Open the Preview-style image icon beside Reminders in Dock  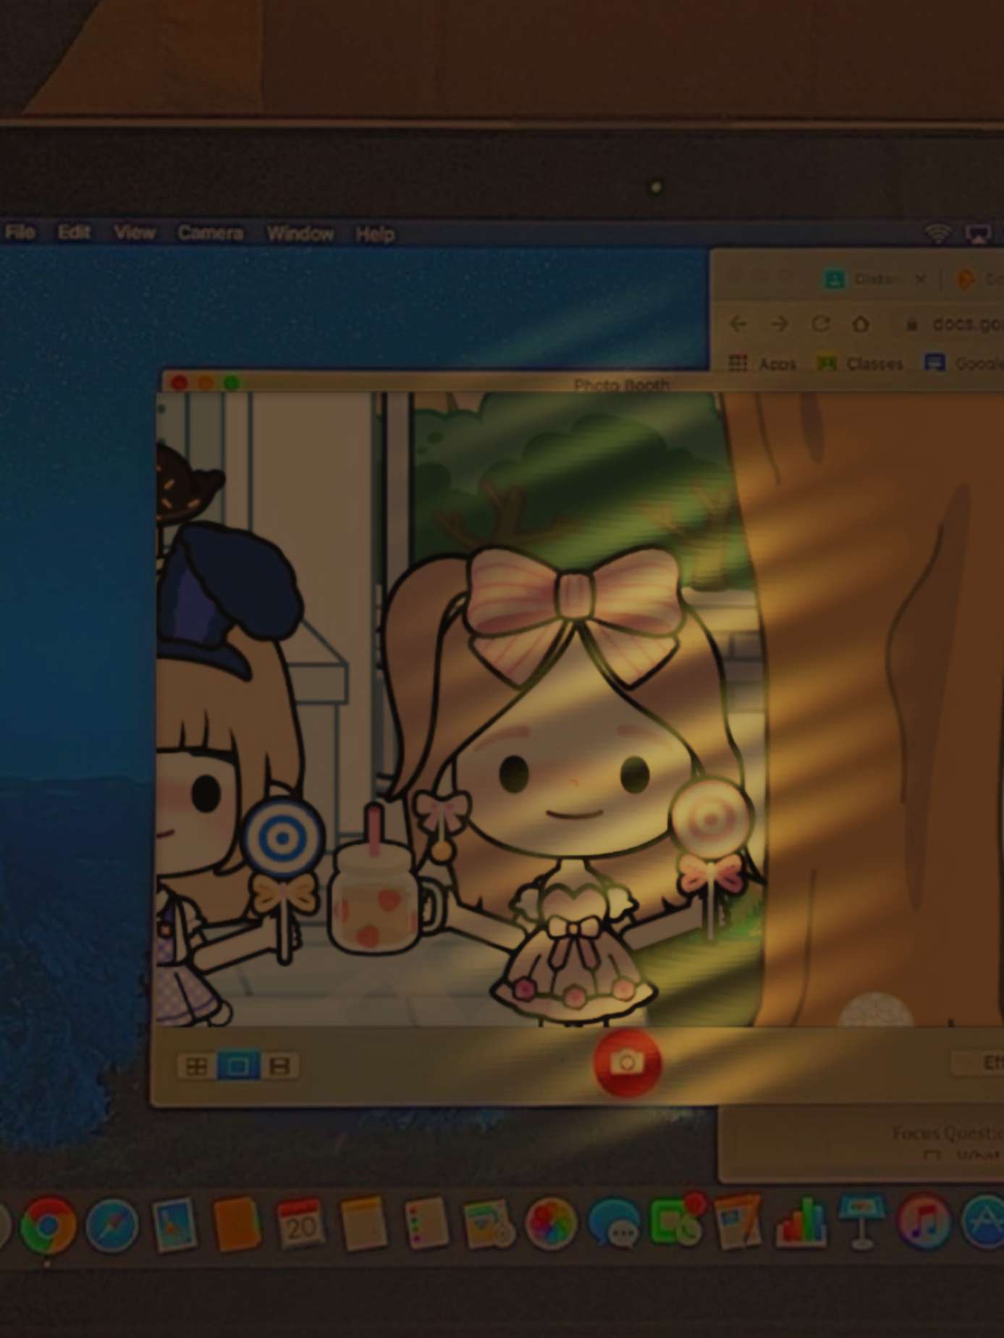point(489,1225)
